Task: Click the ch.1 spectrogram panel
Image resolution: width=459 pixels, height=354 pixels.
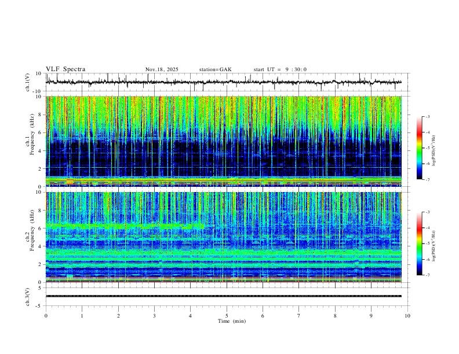Action: click(x=224, y=141)
